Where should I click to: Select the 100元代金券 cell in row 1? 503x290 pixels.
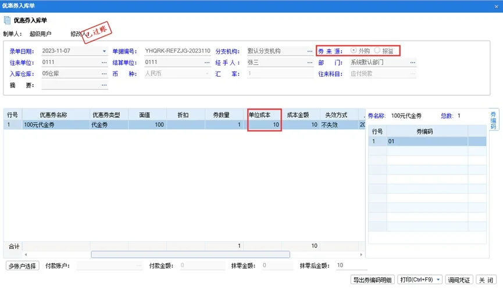(x=56, y=125)
